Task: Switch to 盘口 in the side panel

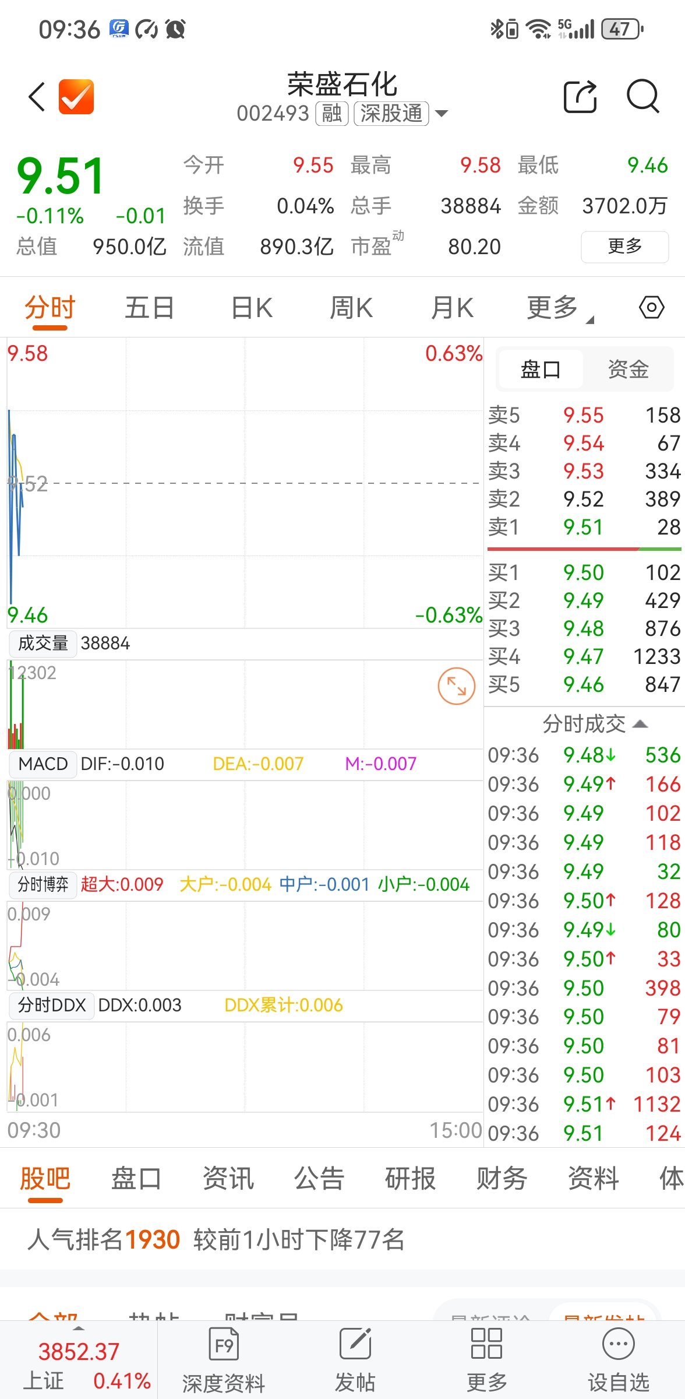Action: click(x=541, y=369)
